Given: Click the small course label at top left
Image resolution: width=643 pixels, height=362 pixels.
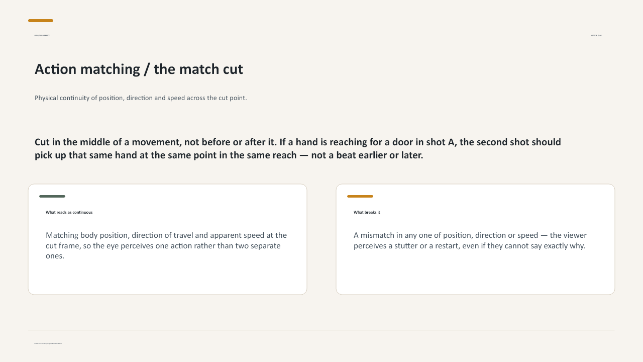Looking at the screenshot, I should (42, 36).
